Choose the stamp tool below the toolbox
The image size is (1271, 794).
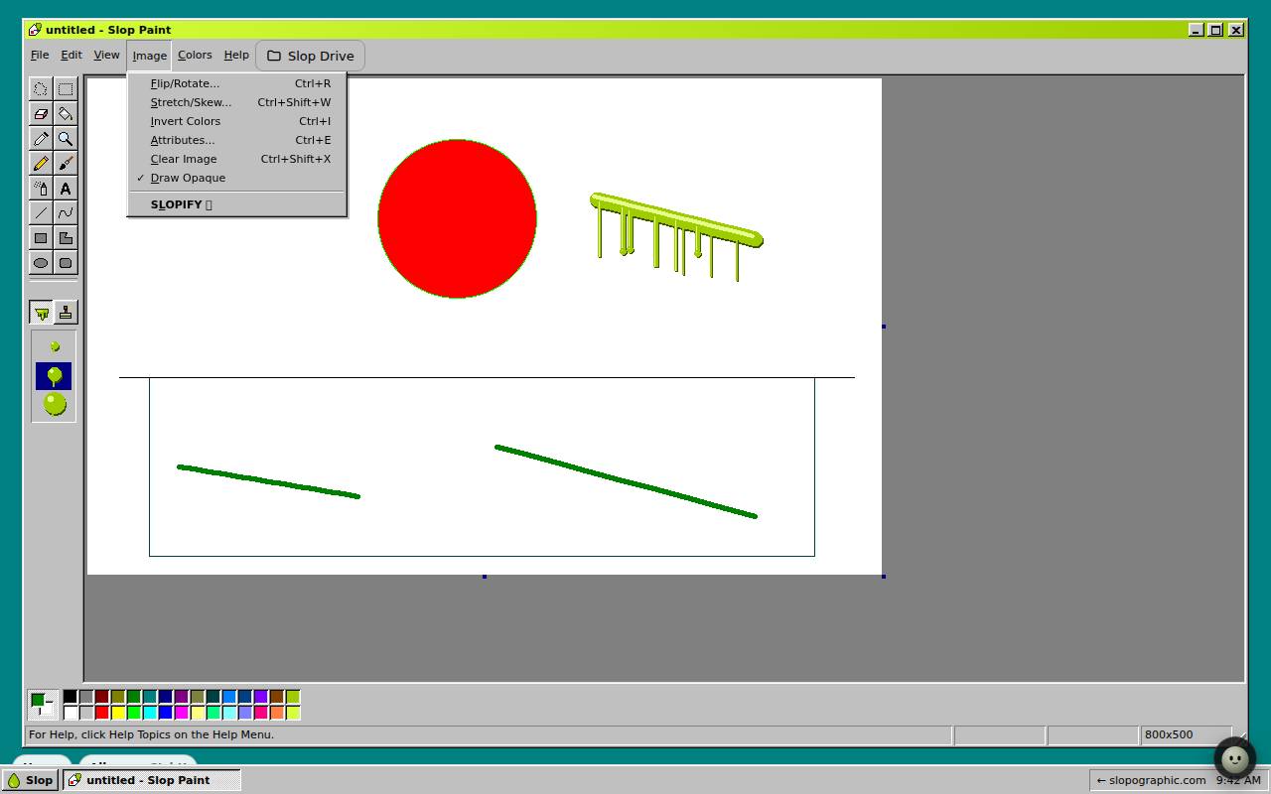point(66,313)
